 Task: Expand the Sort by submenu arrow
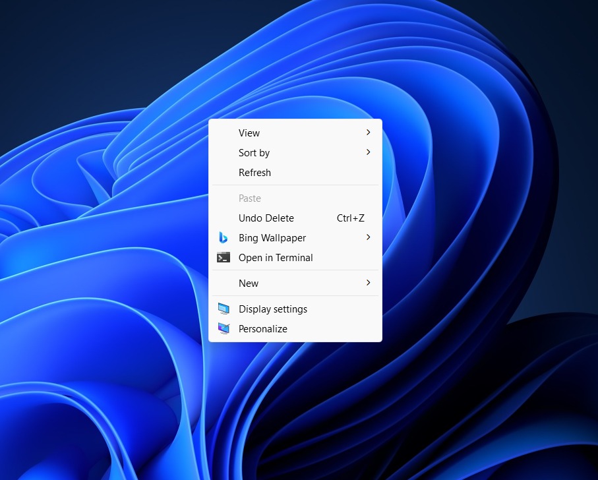(x=368, y=152)
